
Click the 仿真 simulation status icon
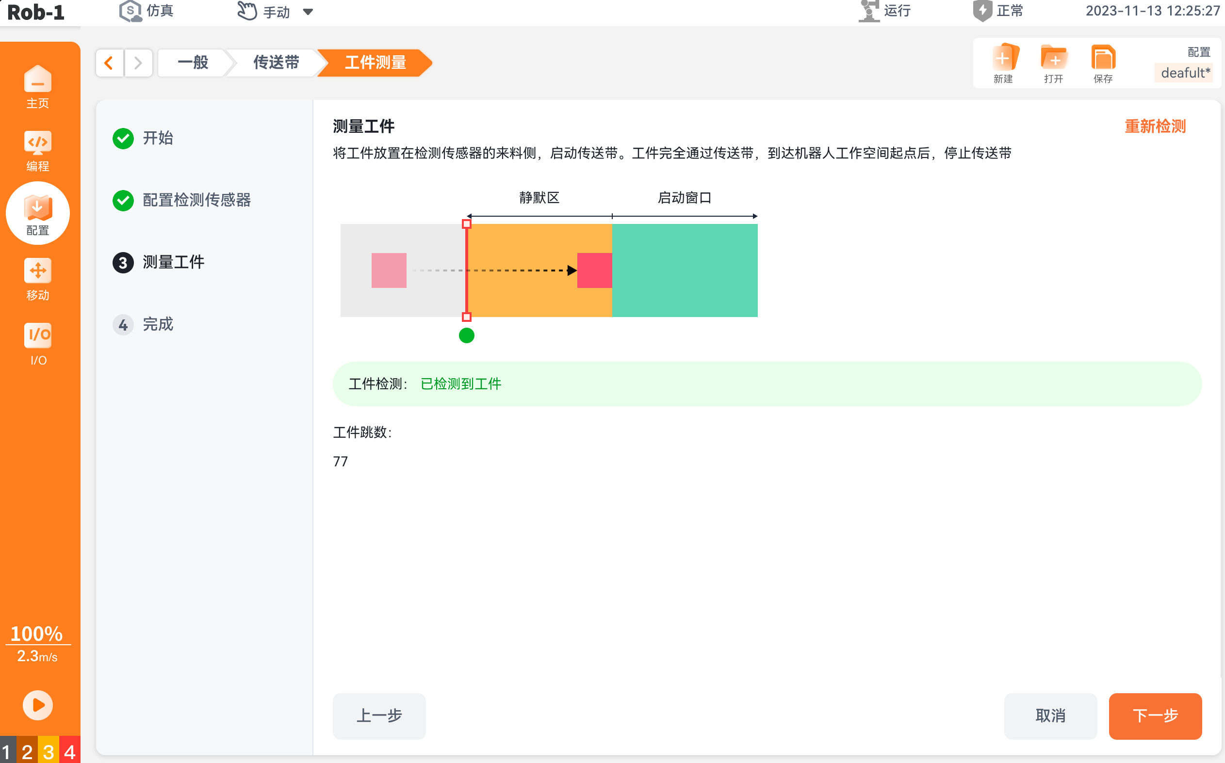point(131,11)
